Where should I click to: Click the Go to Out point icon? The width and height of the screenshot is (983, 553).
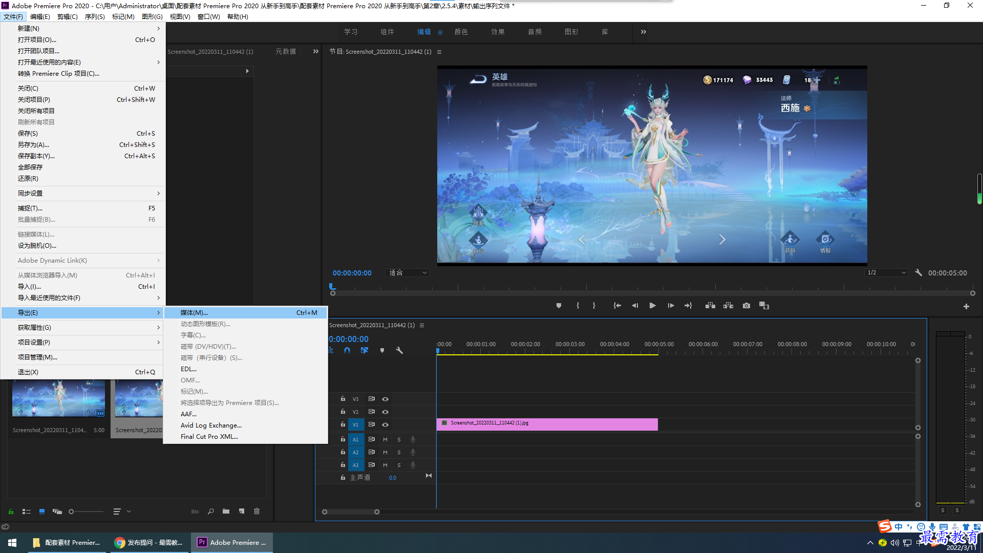[688, 306]
